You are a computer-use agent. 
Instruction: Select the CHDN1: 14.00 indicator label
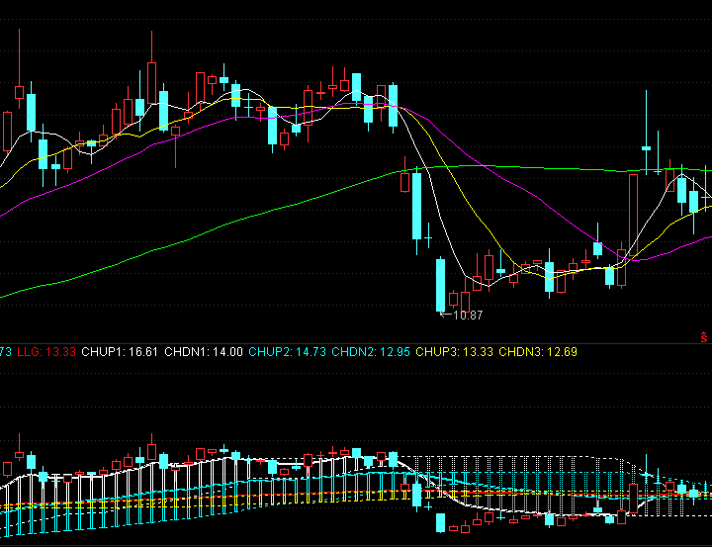[x=204, y=352]
